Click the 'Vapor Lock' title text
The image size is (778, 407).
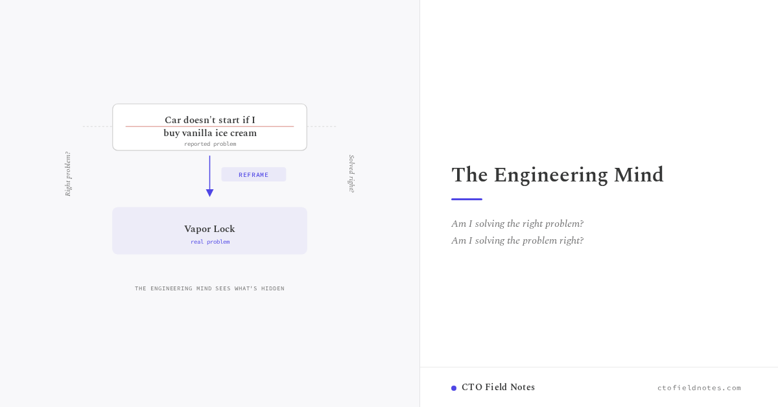(209, 229)
